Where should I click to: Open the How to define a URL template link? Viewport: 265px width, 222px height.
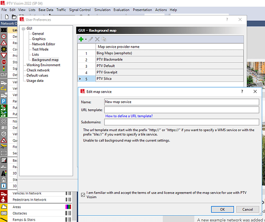pyautogui.click(x=129, y=116)
